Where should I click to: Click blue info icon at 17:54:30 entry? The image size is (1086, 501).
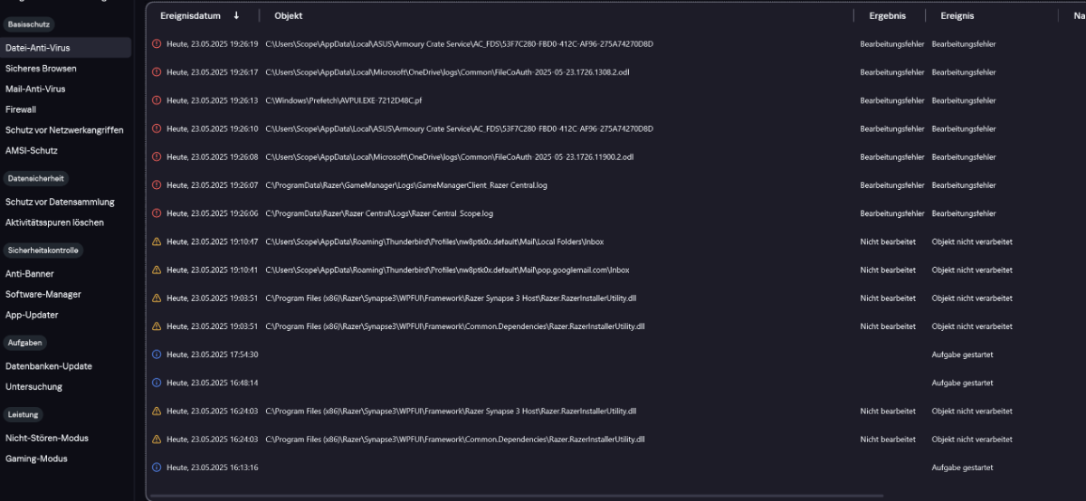tap(157, 354)
